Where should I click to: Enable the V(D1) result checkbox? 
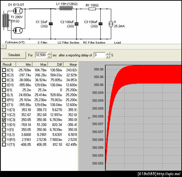tap(4, 125)
